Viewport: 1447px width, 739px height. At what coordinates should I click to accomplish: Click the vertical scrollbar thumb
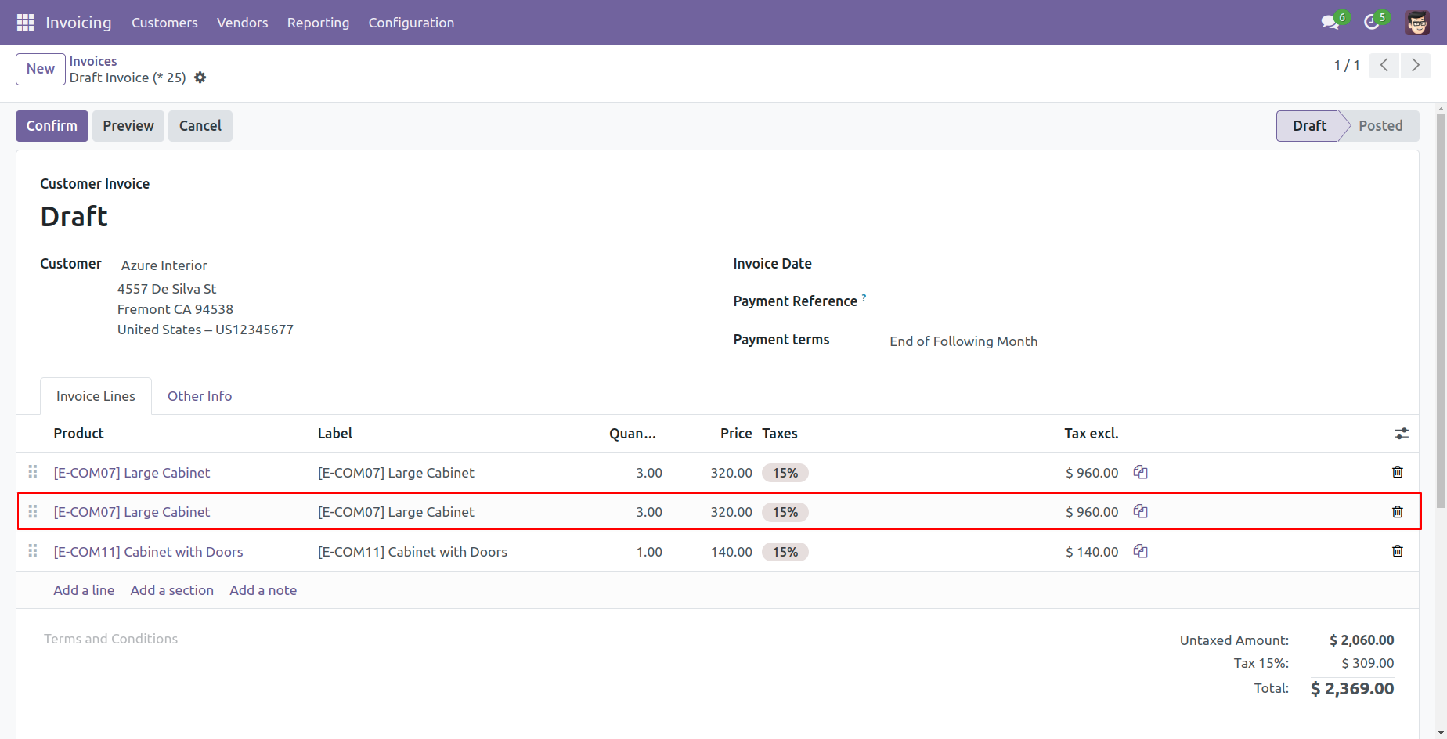click(1441, 313)
